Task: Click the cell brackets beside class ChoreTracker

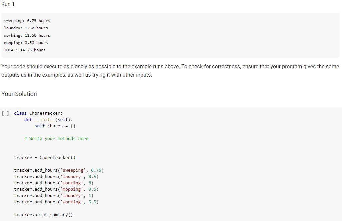Action: [x=5, y=113]
